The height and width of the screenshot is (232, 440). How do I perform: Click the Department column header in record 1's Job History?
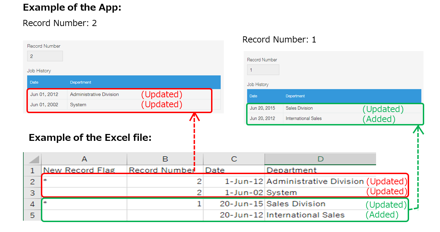[294, 96]
